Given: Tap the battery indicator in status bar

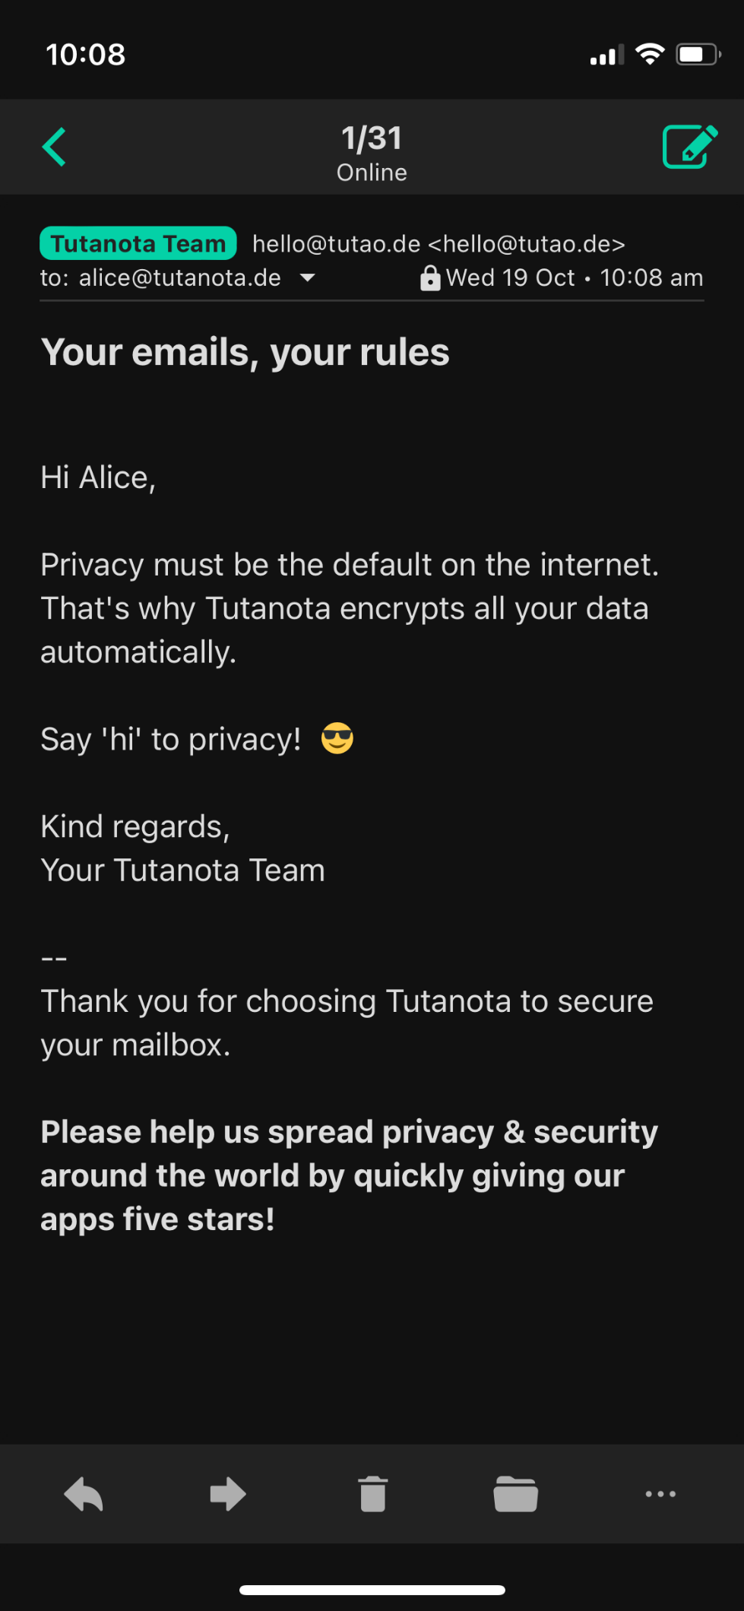Looking at the screenshot, I should tap(697, 54).
